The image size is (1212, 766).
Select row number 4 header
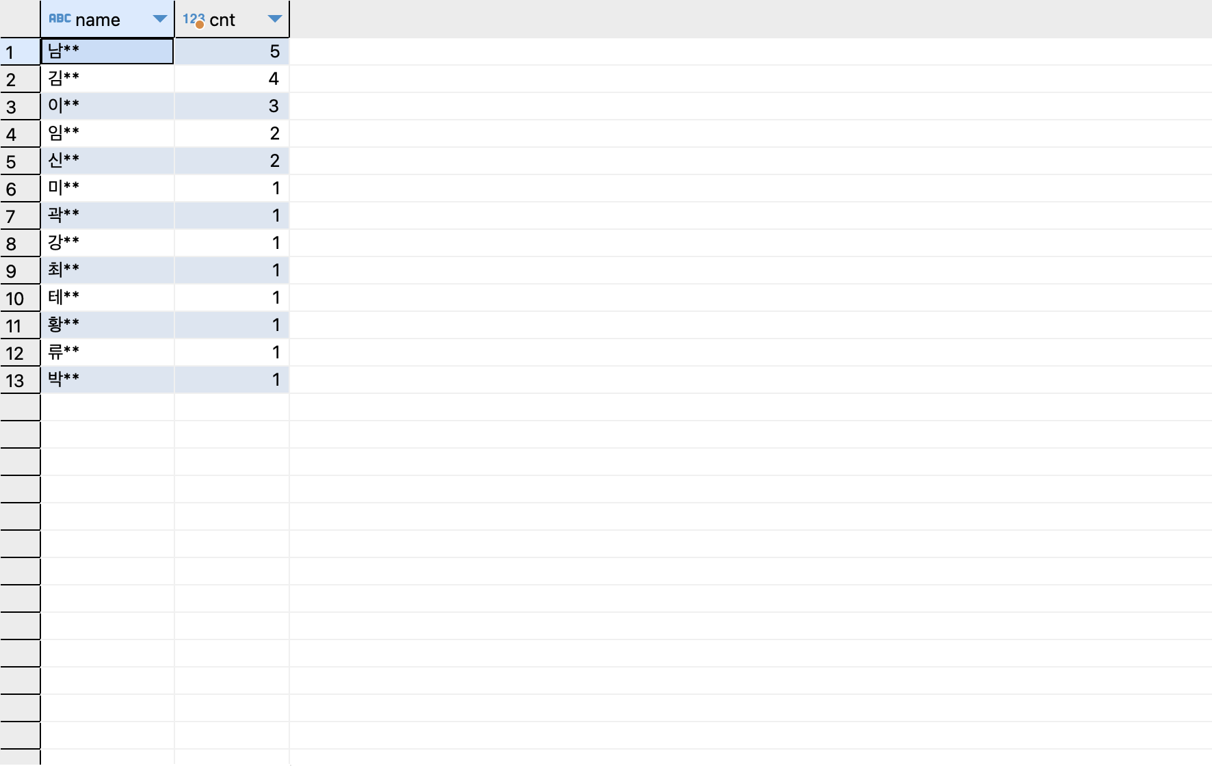coord(20,134)
